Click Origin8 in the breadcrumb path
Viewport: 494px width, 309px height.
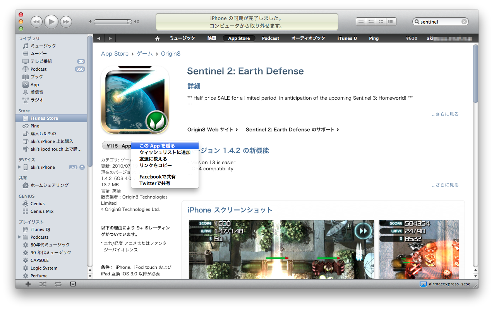171,54
